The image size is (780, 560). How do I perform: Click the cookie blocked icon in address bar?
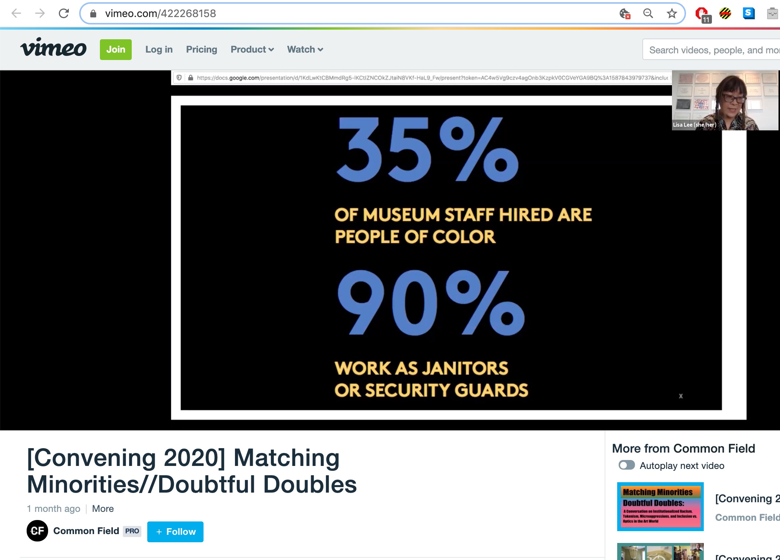[625, 14]
